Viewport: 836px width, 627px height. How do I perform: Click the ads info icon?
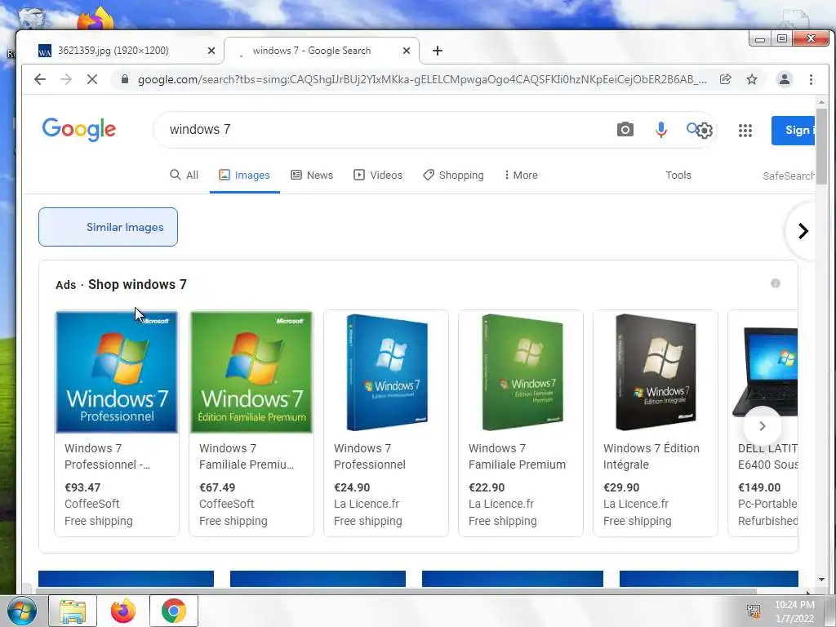tap(776, 283)
